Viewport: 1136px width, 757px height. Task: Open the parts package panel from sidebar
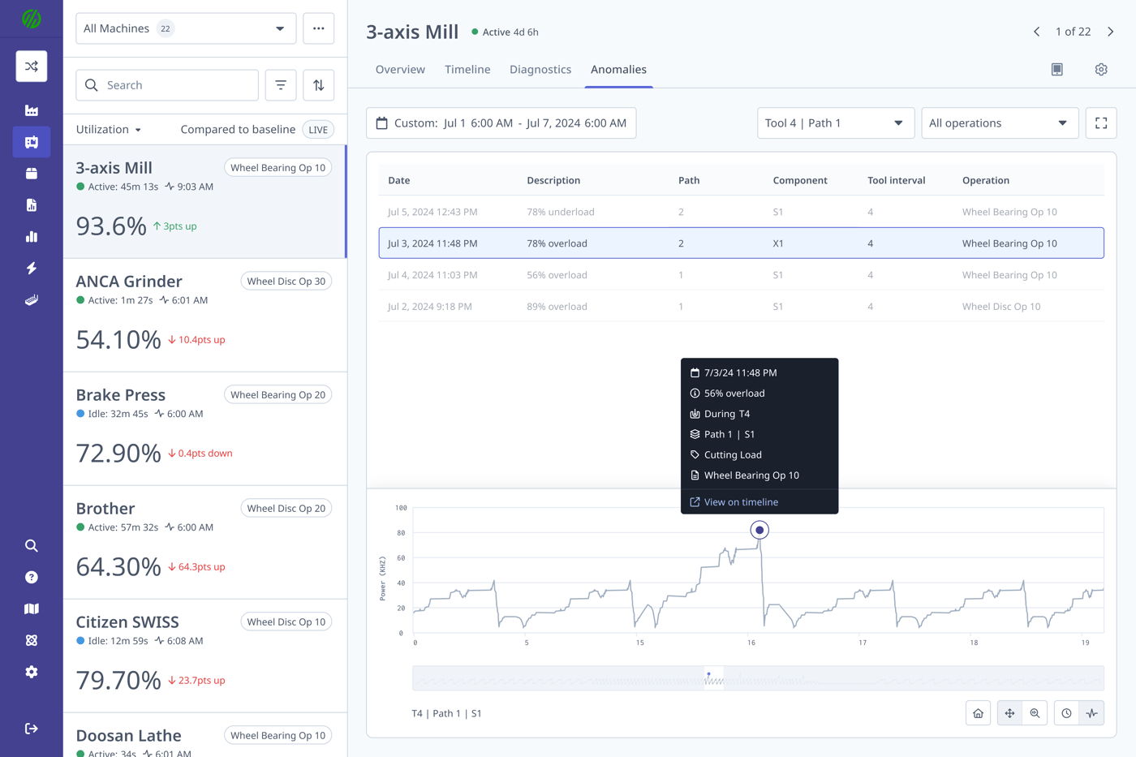(31, 173)
